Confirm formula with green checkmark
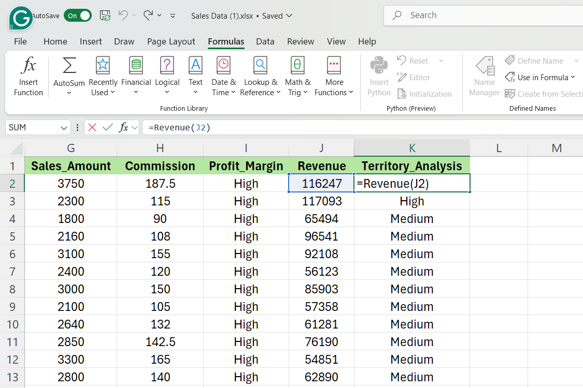 click(108, 127)
